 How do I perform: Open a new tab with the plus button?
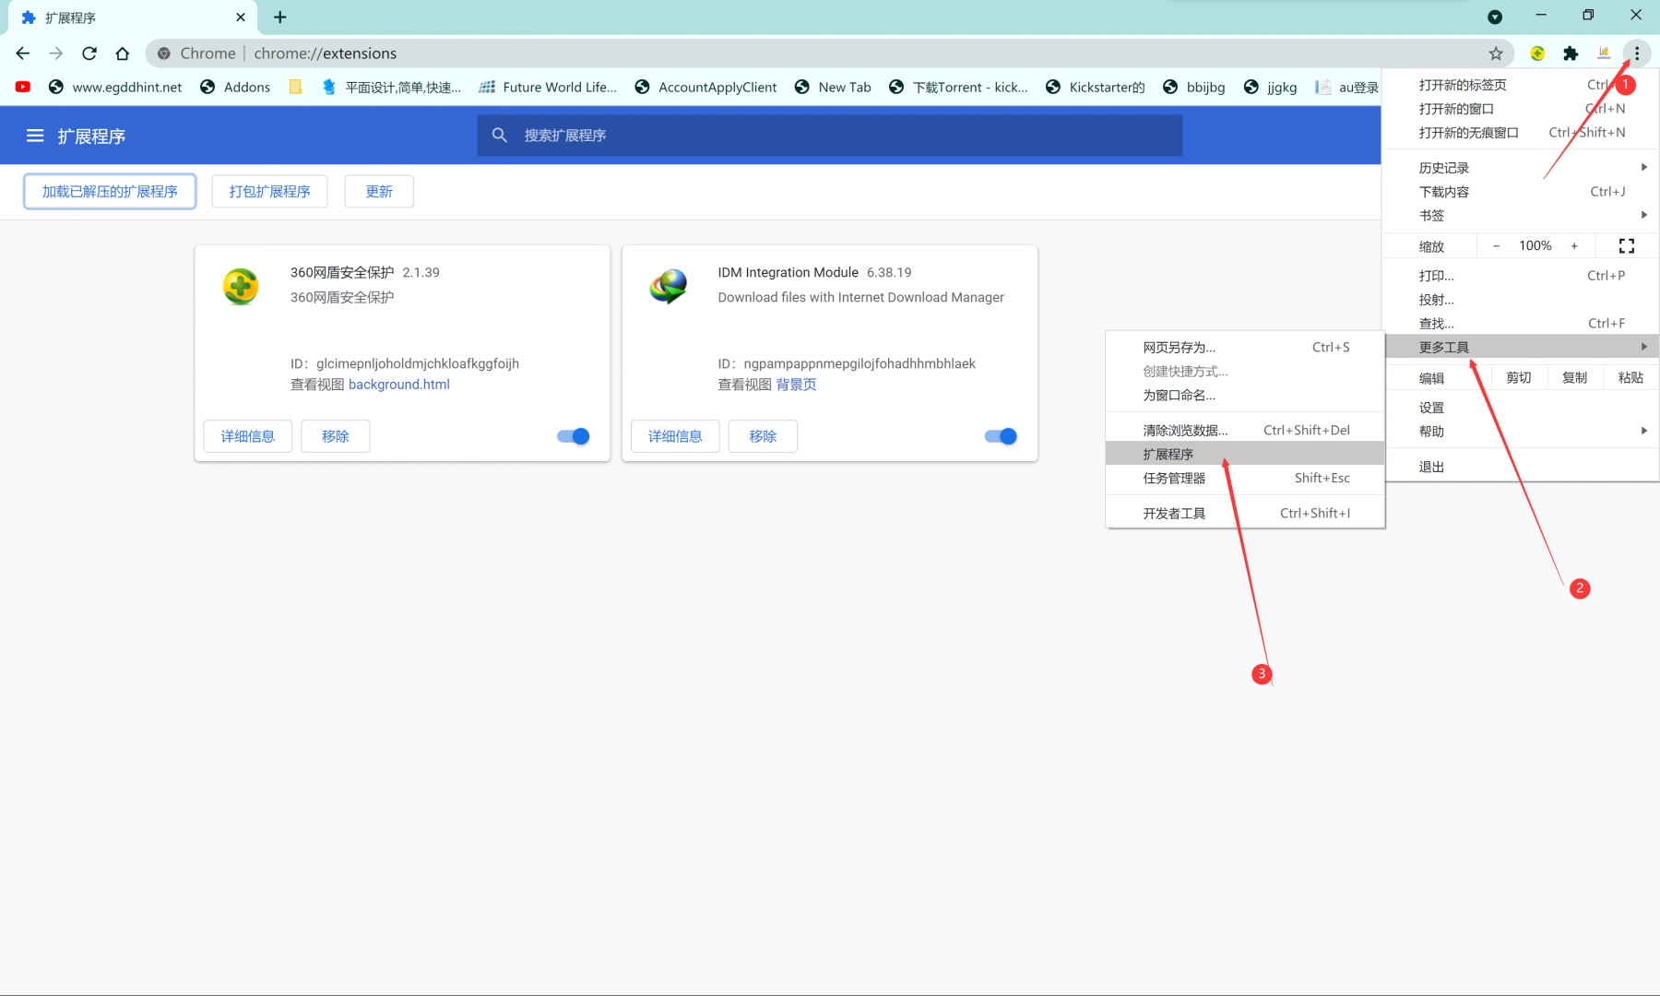pyautogui.click(x=280, y=17)
